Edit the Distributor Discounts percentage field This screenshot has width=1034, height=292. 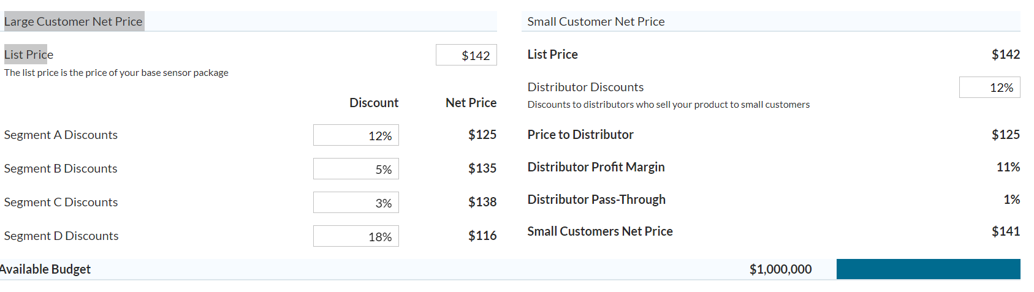[989, 88]
